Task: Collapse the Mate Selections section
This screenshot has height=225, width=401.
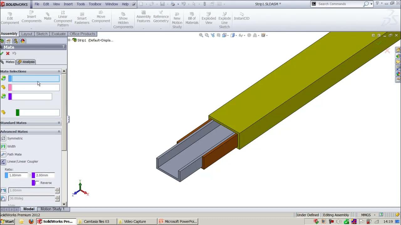Action: pos(59,71)
